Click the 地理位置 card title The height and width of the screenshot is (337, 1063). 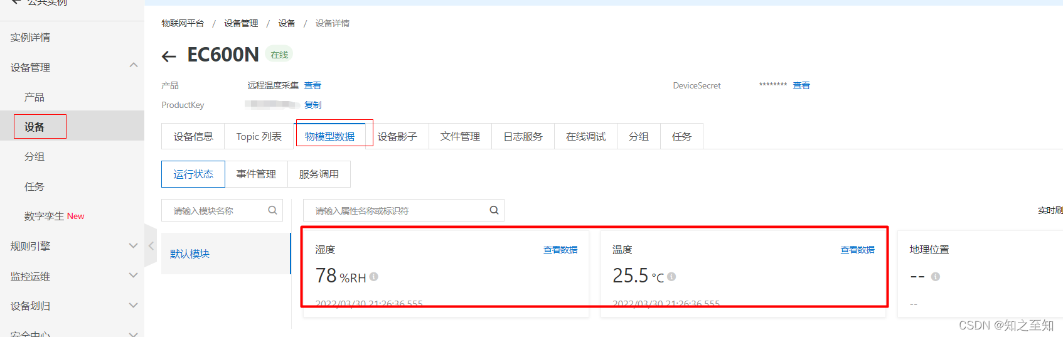click(929, 250)
